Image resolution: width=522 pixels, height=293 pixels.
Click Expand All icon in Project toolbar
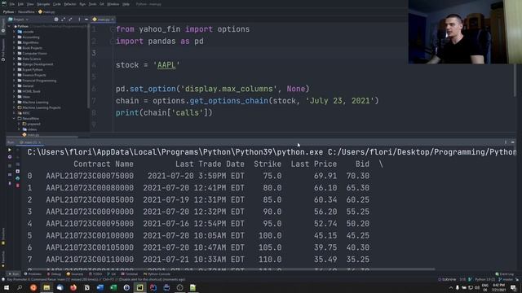point(64,20)
